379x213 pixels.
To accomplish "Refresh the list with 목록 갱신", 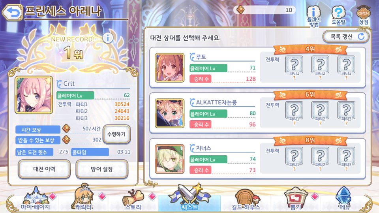I will click(346, 37).
